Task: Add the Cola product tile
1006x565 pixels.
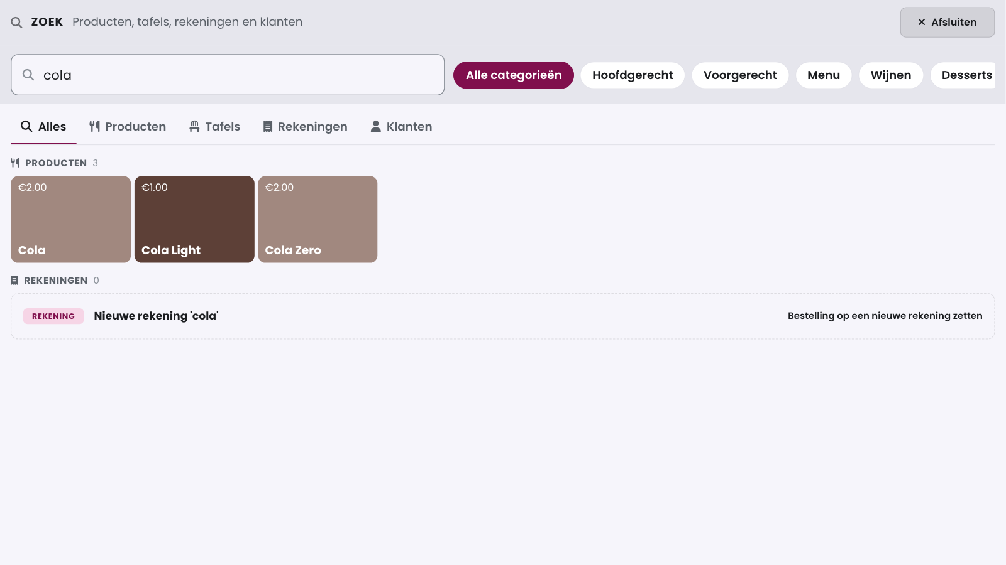Action: click(x=71, y=219)
